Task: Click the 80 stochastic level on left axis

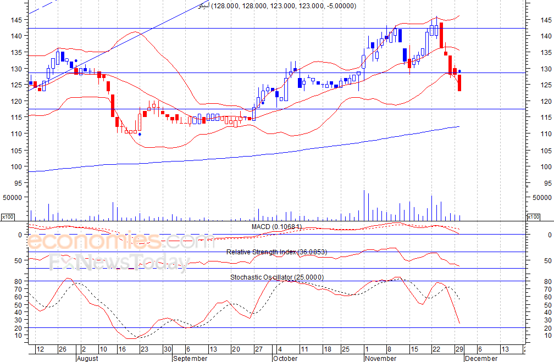Action: pyautogui.click(x=18, y=281)
